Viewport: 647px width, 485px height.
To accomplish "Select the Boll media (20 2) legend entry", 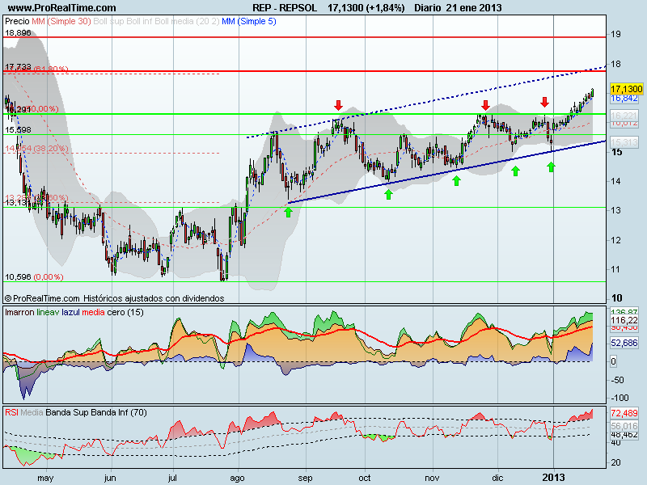I will point(187,21).
